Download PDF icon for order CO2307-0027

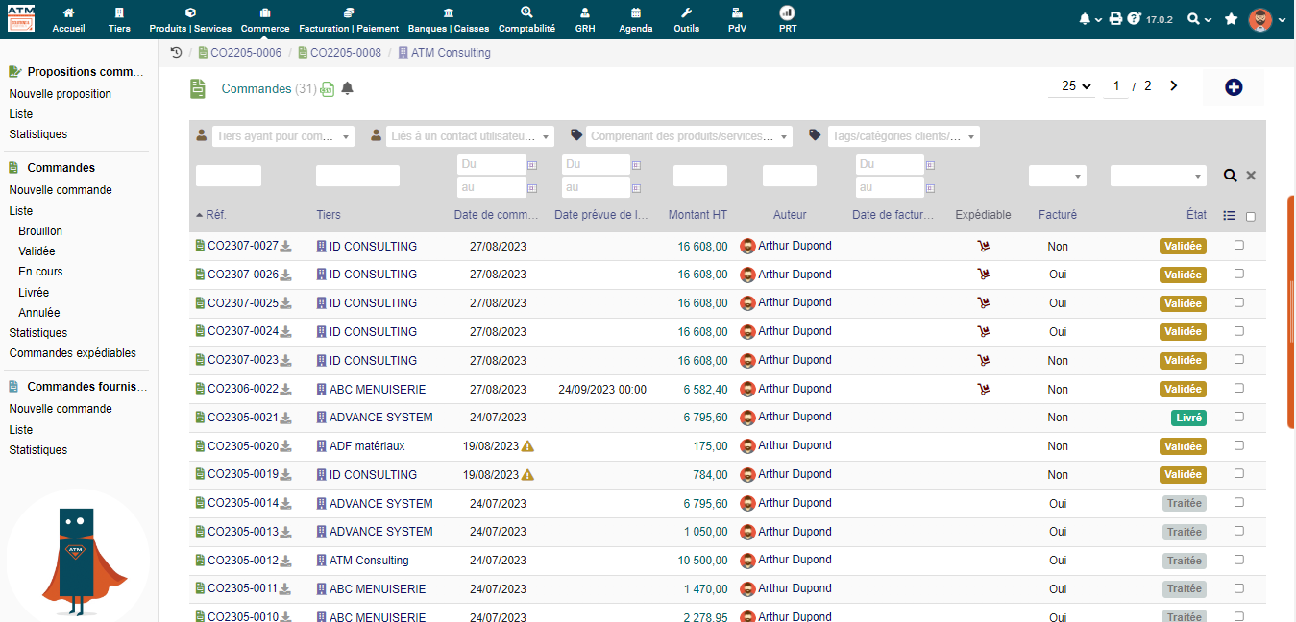(285, 247)
